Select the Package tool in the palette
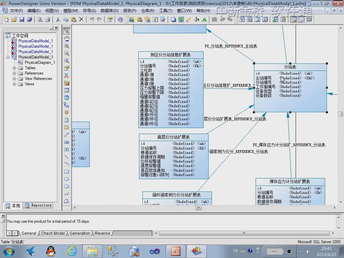The width and height of the screenshot is (344, 258). click(x=67, y=83)
